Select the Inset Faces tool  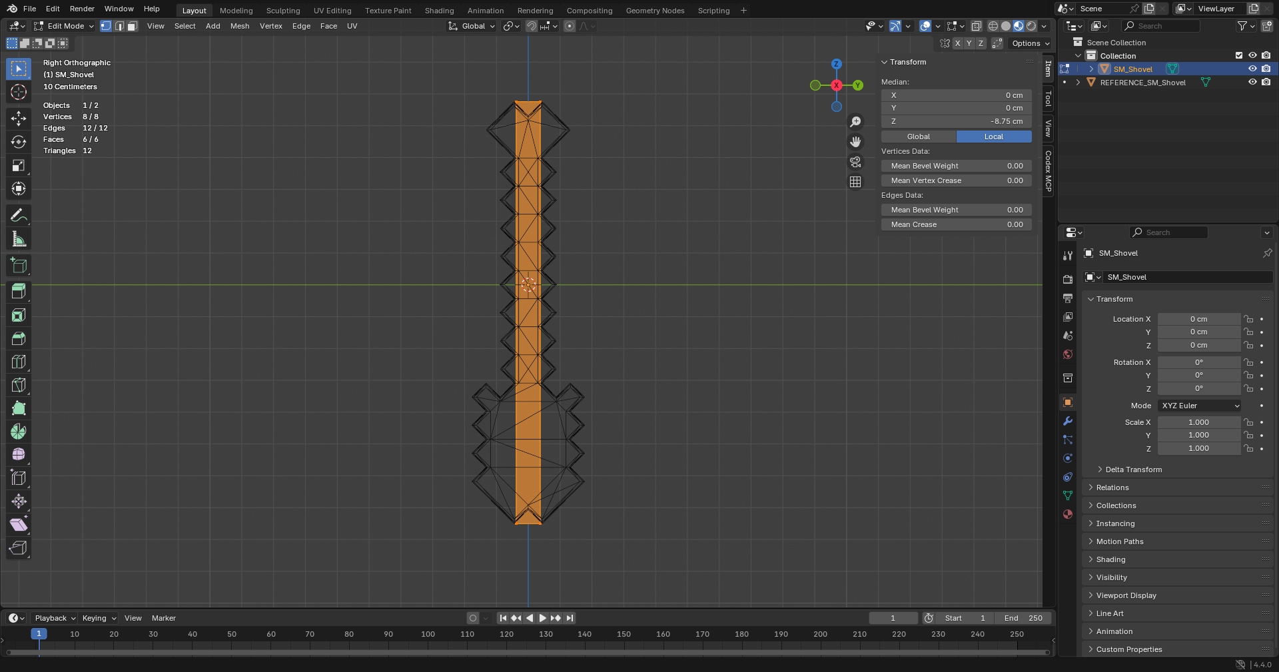pos(19,315)
